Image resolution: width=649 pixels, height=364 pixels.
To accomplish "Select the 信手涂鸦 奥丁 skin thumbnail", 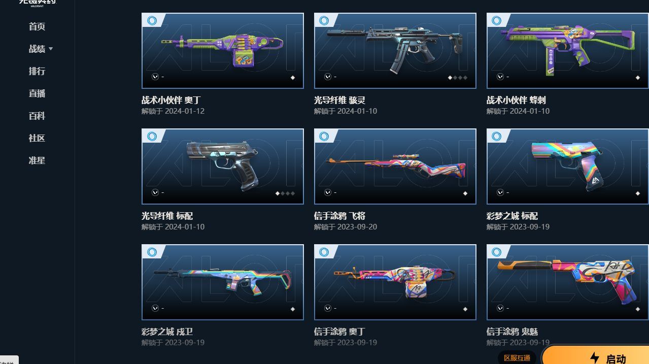I will 395,282.
